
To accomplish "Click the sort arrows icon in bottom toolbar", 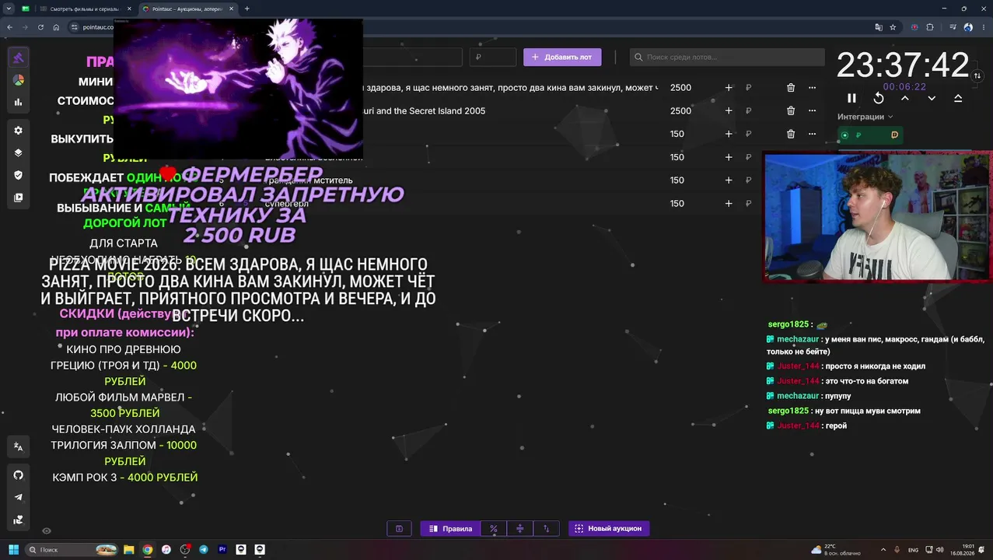I will [546, 528].
